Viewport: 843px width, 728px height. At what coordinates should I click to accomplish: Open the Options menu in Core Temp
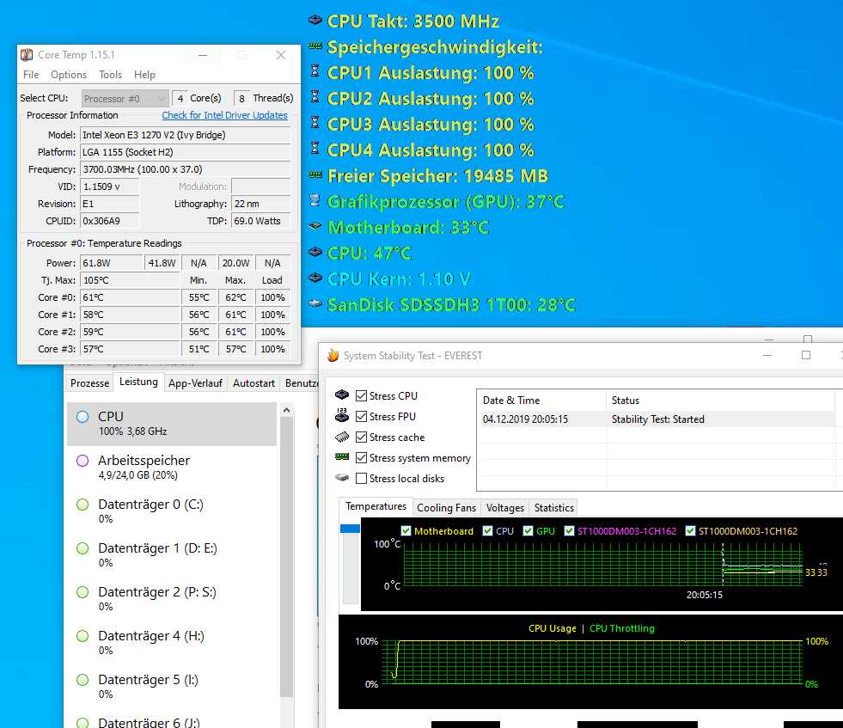[x=69, y=75]
